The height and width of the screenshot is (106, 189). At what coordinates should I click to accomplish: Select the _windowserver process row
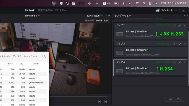point(24,82)
